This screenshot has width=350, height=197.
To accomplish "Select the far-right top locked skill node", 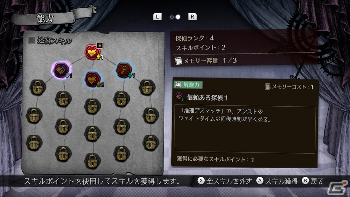I will (x=147, y=87).
